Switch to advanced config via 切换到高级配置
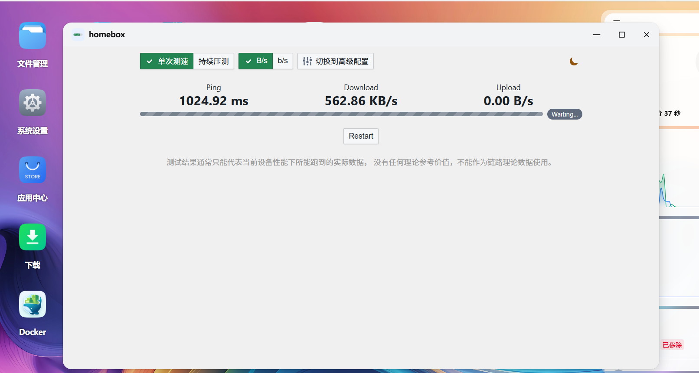Screen dimensions: 699x373 click(x=336, y=61)
